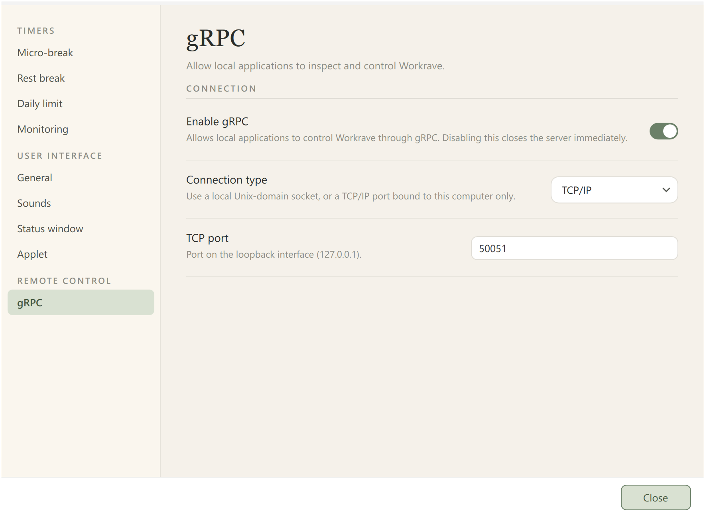Click the loopback interface description text
Viewport: 705px width, 519px height.
(x=274, y=255)
